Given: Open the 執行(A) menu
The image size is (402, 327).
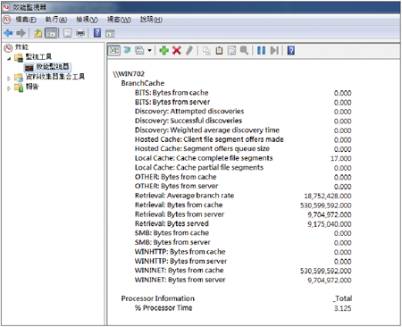Looking at the screenshot, I should click(x=56, y=20).
